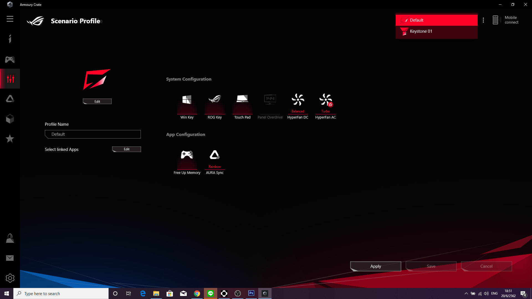The height and width of the screenshot is (299, 532).
Task: Toggle the ROG Key setting
Action: click(x=215, y=107)
